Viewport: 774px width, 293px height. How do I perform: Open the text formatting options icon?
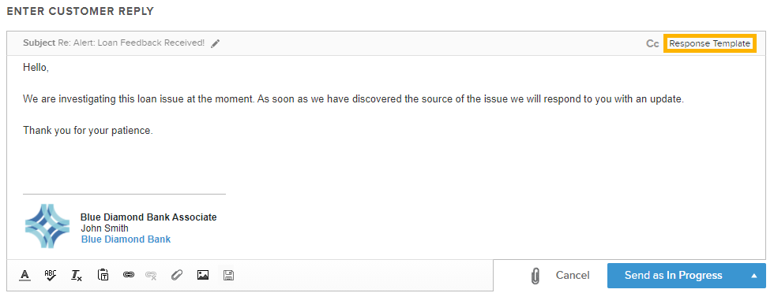point(25,275)
